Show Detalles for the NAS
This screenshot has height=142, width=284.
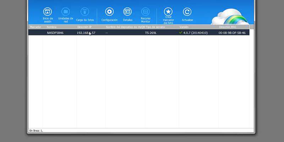point(127,12)
